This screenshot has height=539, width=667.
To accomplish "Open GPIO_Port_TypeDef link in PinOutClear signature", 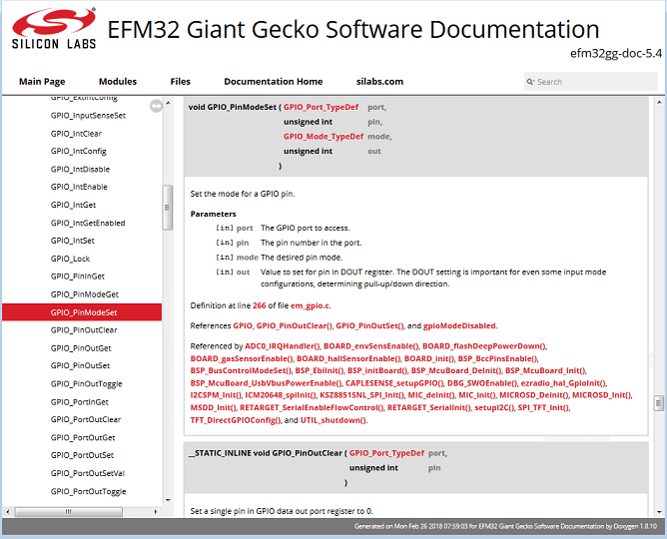I will click(x=386, y=453).
